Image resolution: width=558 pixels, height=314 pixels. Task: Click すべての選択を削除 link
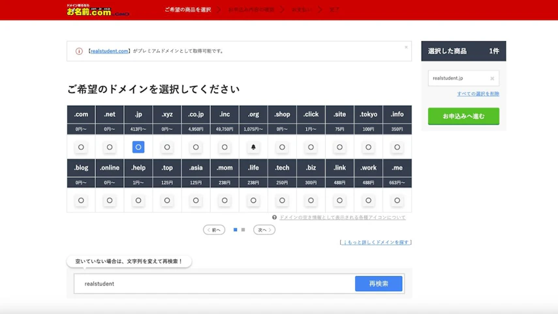click(478, 94)
